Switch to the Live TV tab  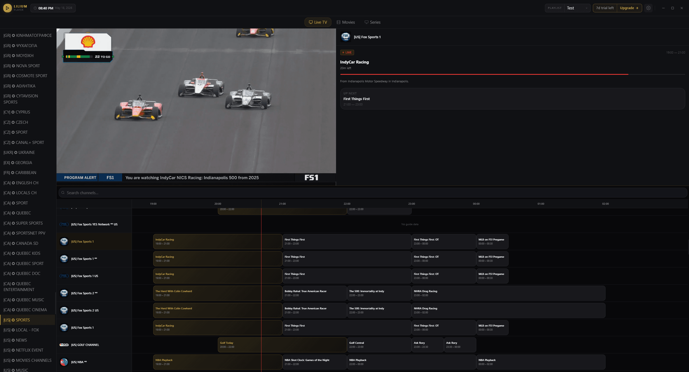click(x=318, y=22)
